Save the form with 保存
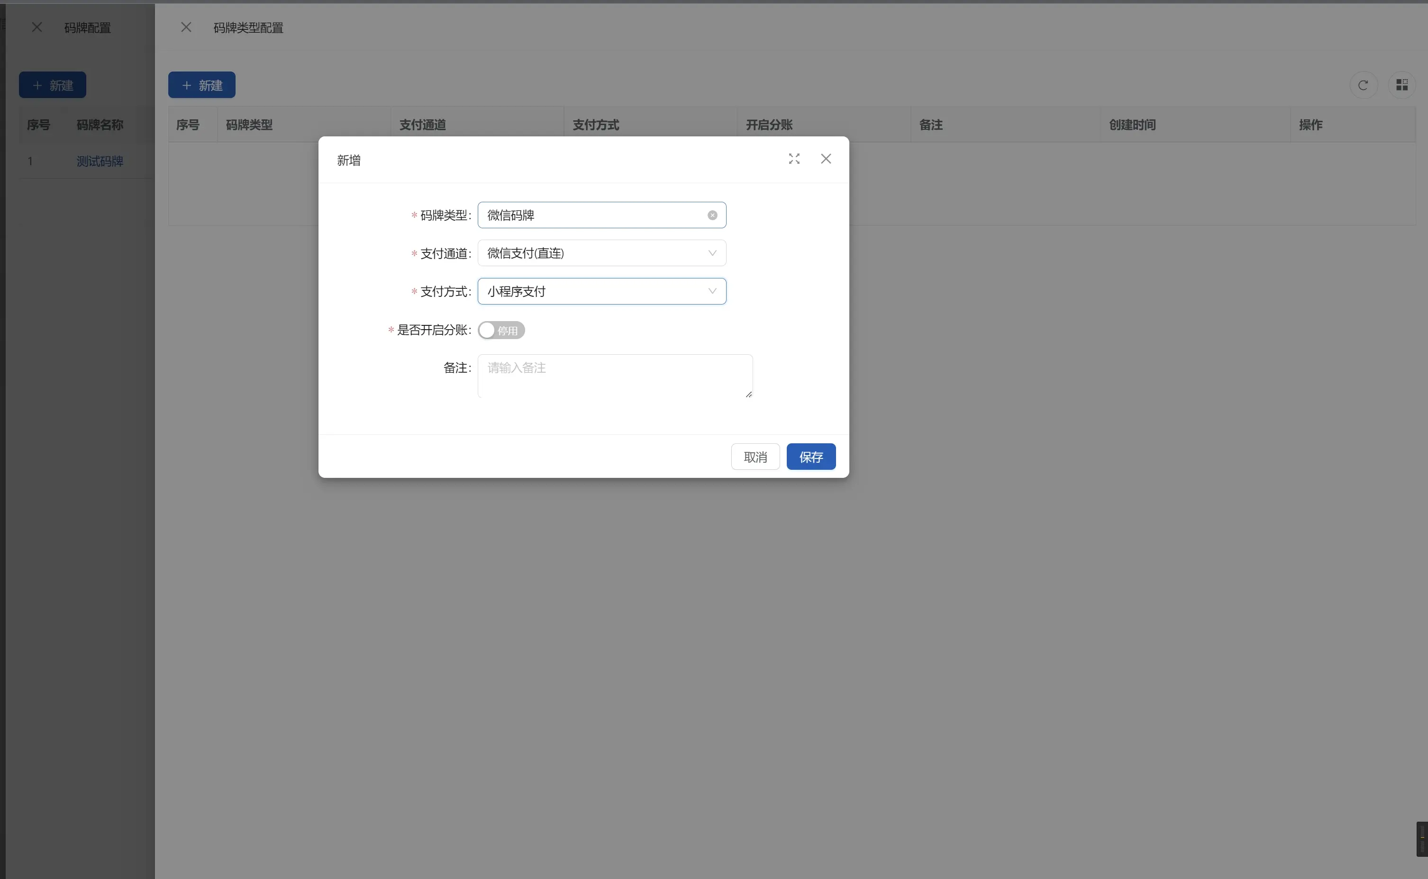Viewport: 1428px width, 879px height. 811,457
